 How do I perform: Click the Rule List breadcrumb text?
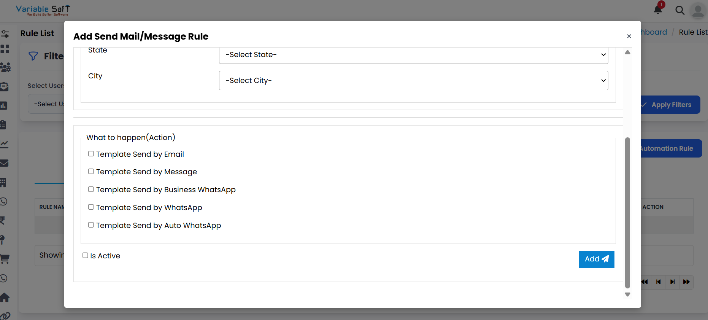pyautogui.click(x=693, y=32)
